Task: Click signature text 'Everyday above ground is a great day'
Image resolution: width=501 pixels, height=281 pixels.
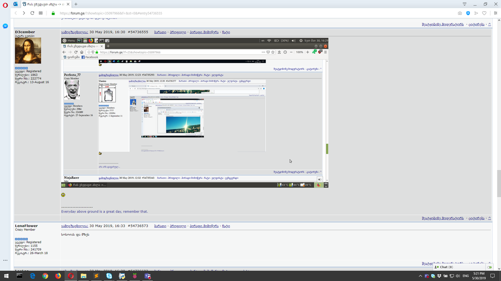Action: (x=105, y=212)
